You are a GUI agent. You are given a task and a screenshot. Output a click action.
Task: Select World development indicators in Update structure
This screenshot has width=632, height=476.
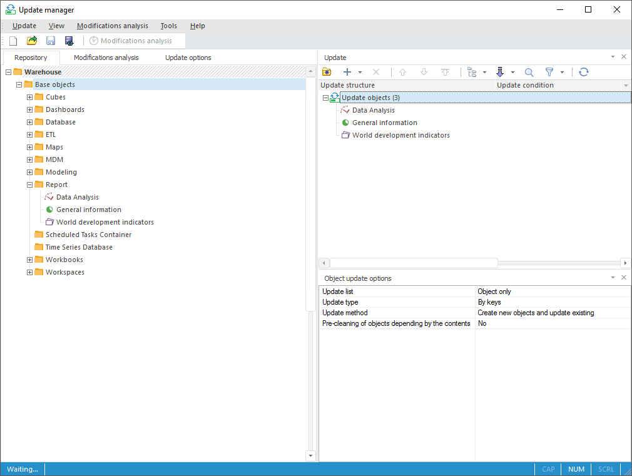[x=400, y=135]
